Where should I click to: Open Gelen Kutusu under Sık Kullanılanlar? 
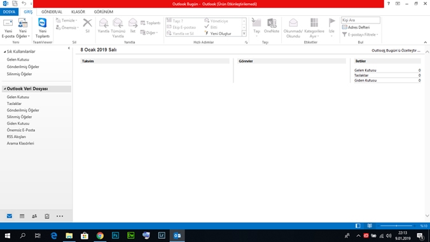[18, 59]
